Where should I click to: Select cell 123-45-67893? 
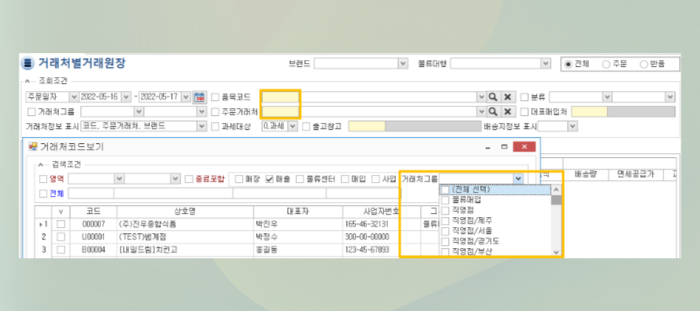tap(381, 250)
